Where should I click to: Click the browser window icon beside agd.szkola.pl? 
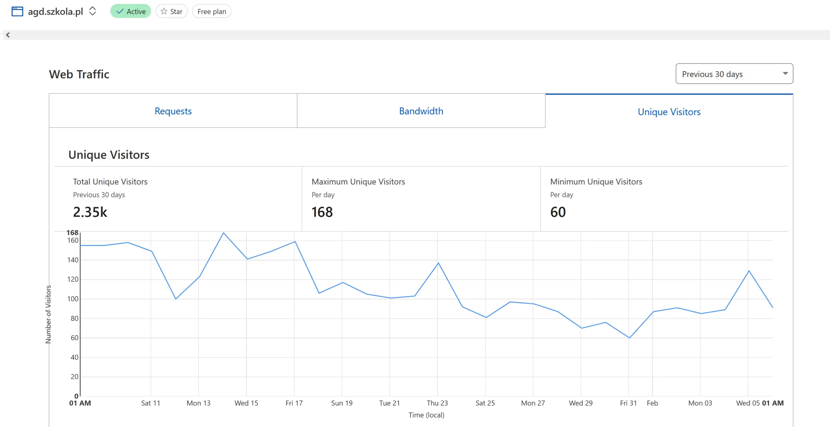(x=17, y=11)
